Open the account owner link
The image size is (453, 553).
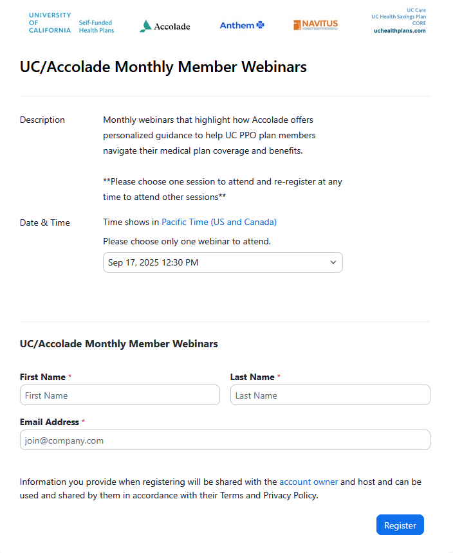click(x=308, y=482)
